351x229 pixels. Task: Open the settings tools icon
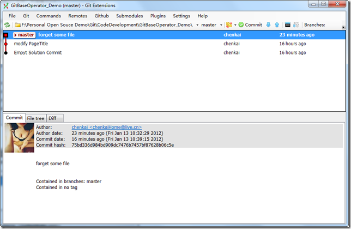pyautogui.click(x=296, y=25)
